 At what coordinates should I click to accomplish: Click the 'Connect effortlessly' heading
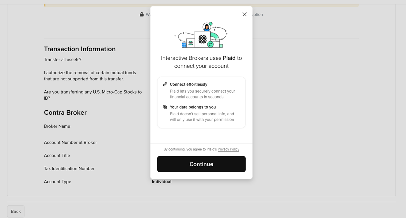pyautogui.click(x=188, y=84)
